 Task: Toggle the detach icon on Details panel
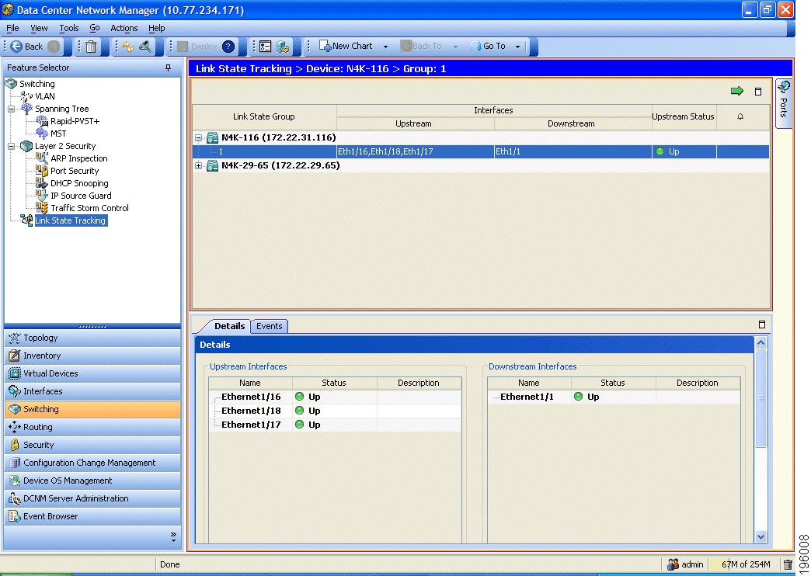coord(762,324)
